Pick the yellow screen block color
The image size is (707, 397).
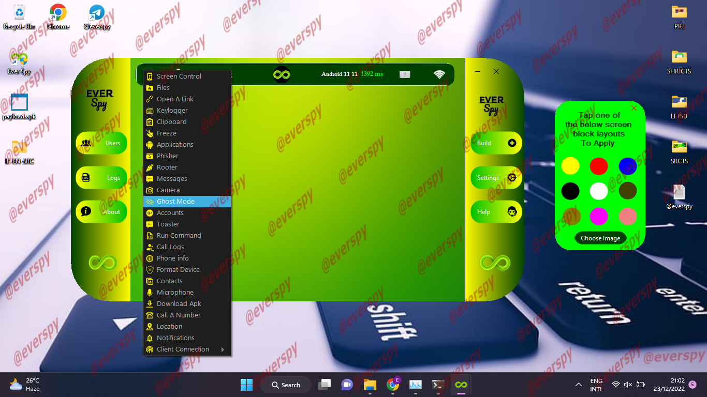570,166
